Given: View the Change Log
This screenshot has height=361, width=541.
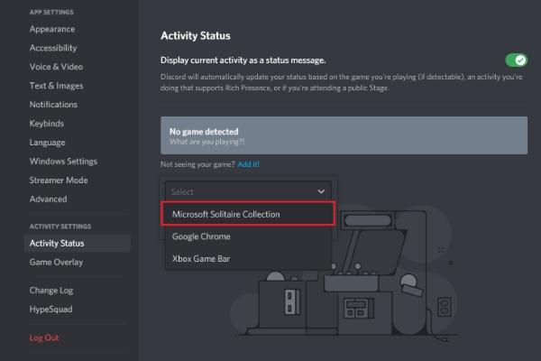Looking at the screenshot, I should click(51, 291).
